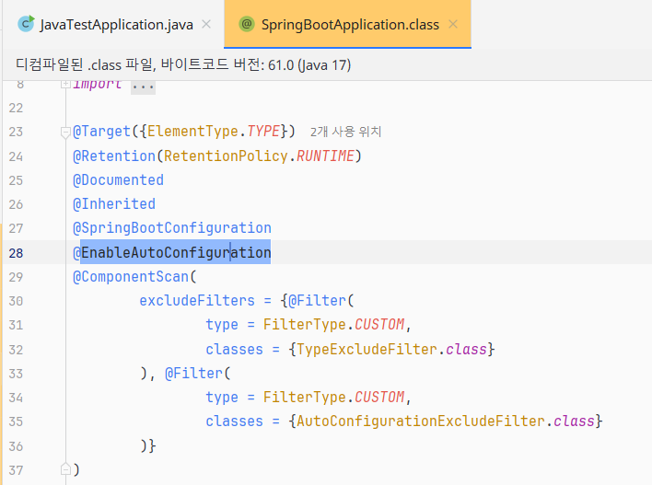Click ElementType in the @Target line
The image size is (652, 485).
pos(192,132)
